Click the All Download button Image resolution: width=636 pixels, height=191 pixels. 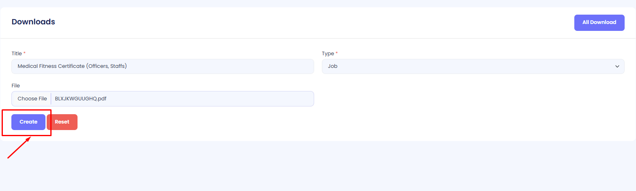[x=599, y=23]
